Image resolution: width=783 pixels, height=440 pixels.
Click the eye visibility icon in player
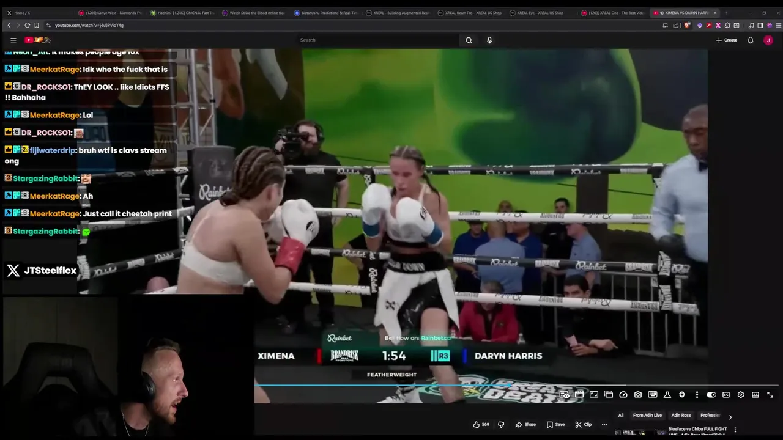pos(565,395)
